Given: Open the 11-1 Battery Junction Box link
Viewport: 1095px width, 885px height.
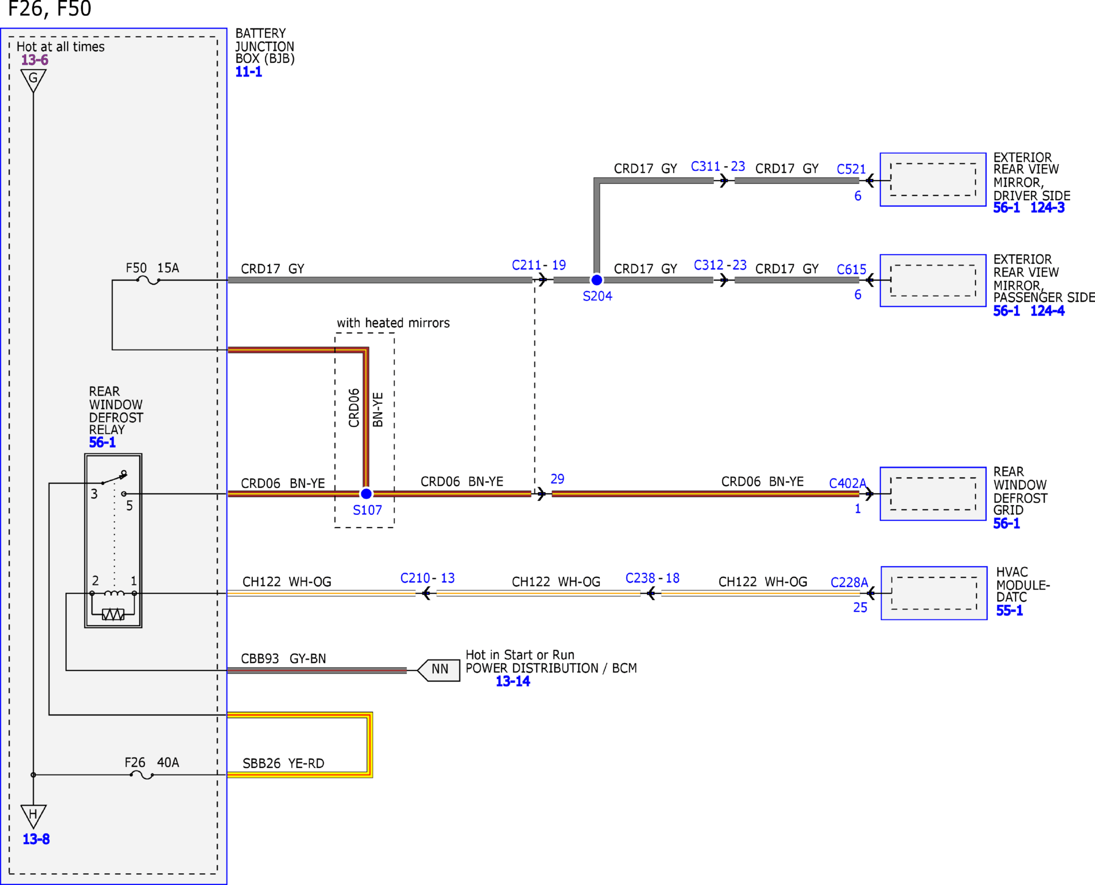Looking at the screenshot, I should coord(249,72).
